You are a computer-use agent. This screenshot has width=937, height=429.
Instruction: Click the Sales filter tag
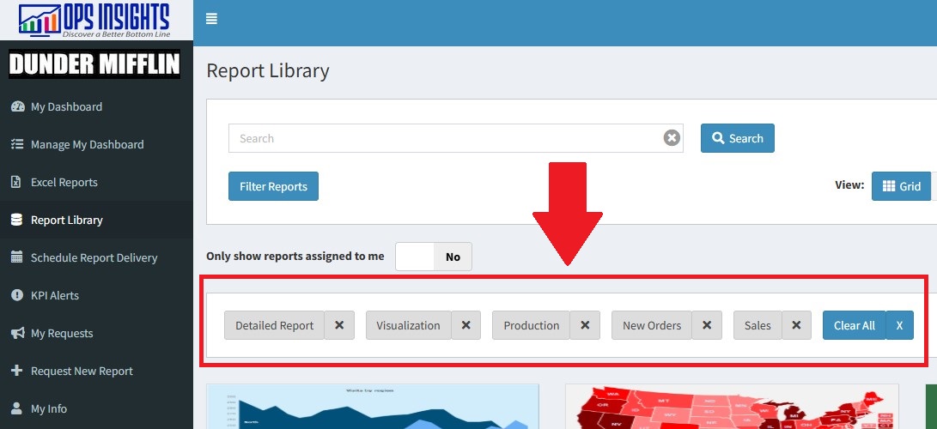point(758,325)
